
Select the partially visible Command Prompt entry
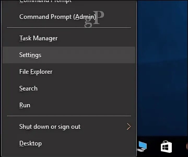pos(45,2)
